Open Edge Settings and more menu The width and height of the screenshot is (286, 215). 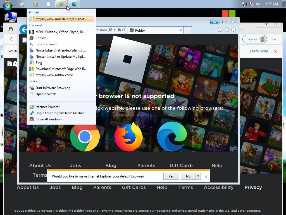(x=274, y=39)
